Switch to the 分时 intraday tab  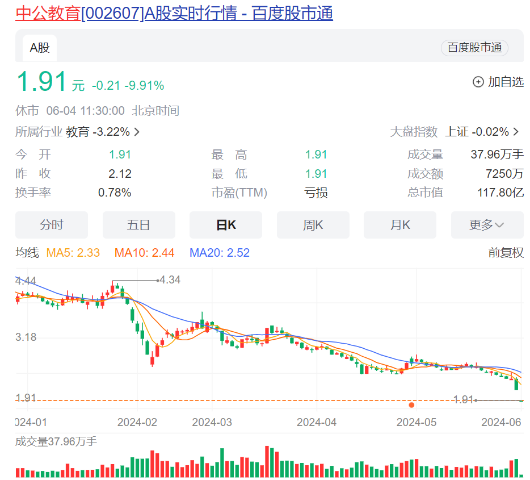pyautogui.click(x=52, y=225)
